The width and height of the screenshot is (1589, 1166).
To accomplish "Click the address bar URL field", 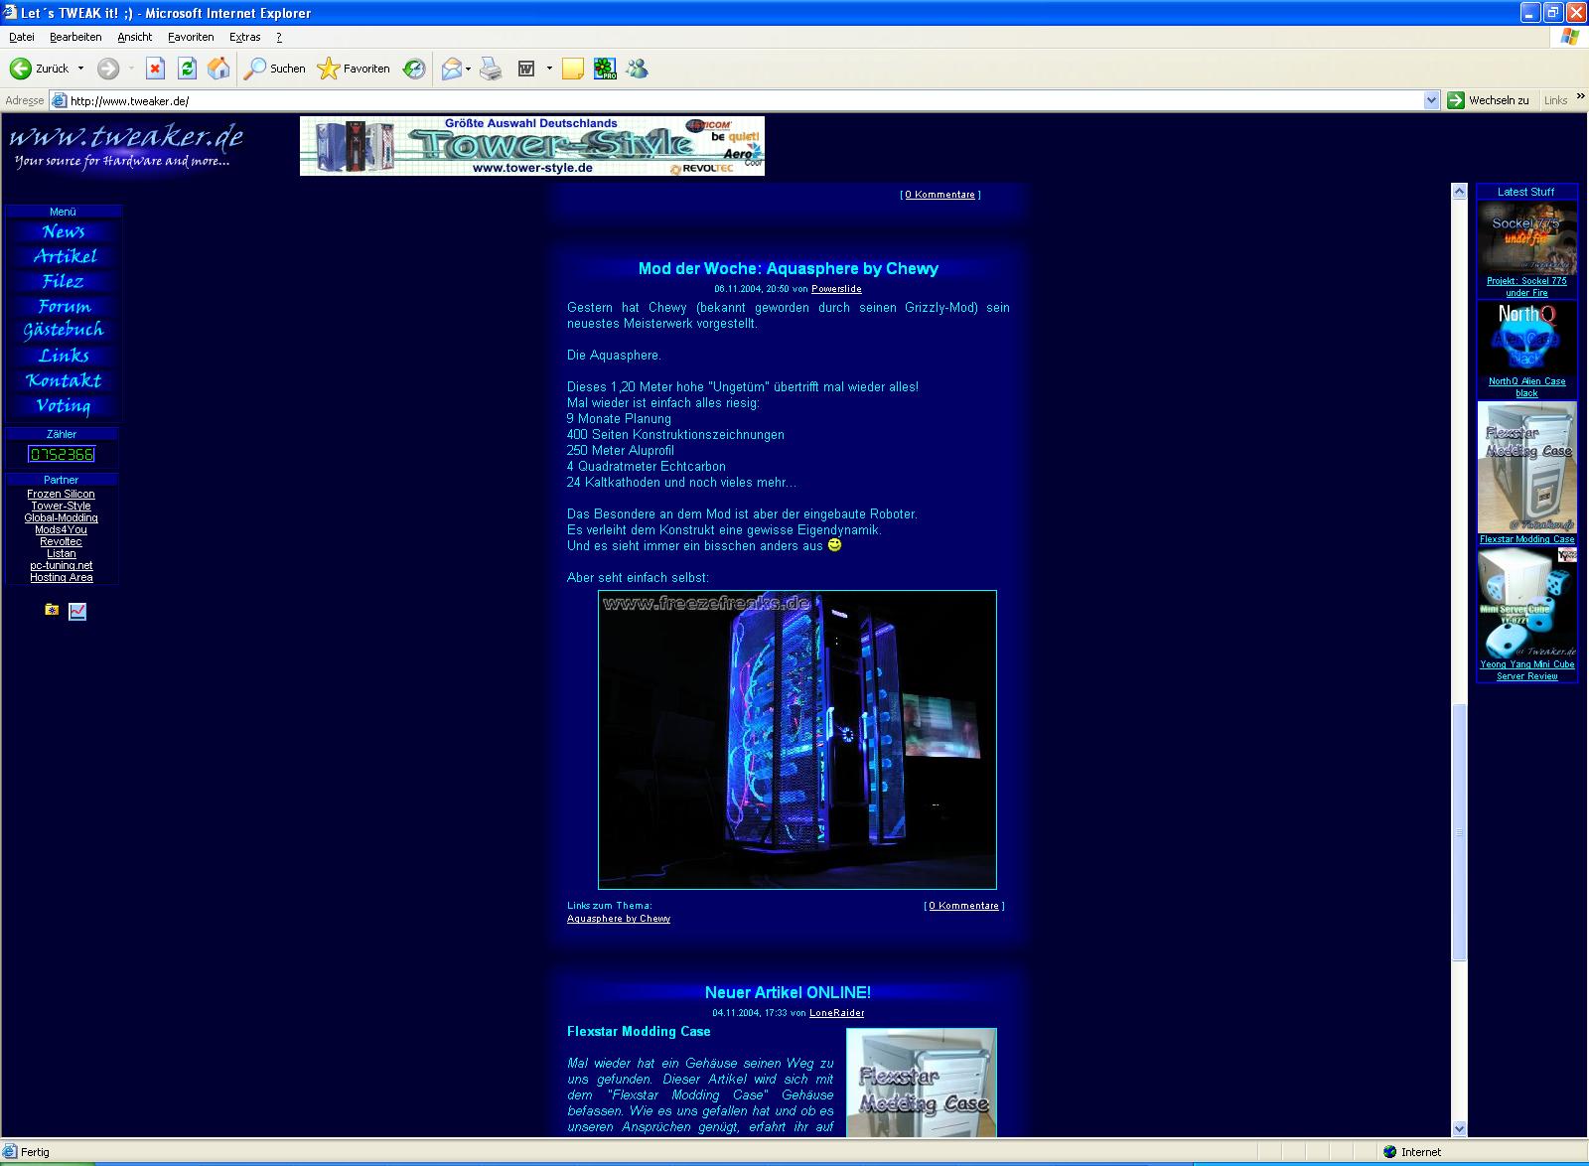I will coord(735,100).
